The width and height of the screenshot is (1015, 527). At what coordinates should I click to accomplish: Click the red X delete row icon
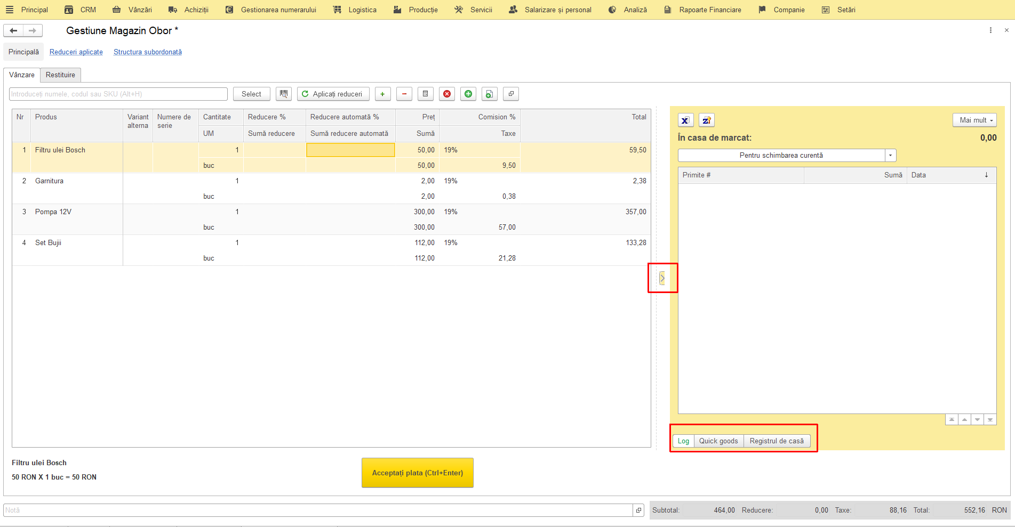tap(447, 94)
